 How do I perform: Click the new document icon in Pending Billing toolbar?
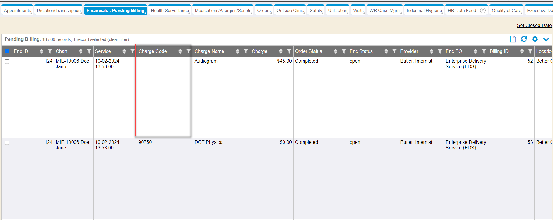513,39
